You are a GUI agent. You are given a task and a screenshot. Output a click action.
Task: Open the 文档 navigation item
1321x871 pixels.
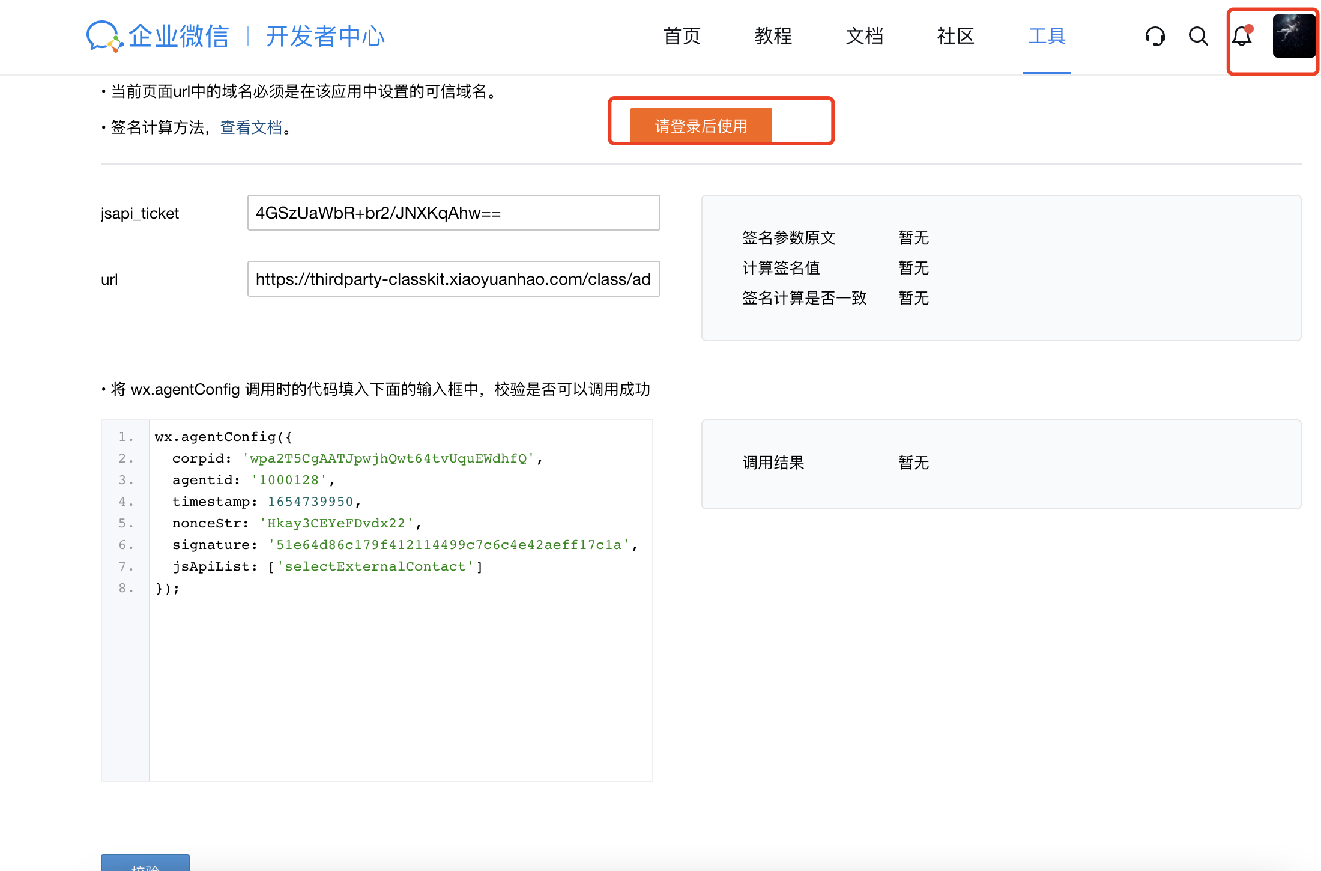864,36
